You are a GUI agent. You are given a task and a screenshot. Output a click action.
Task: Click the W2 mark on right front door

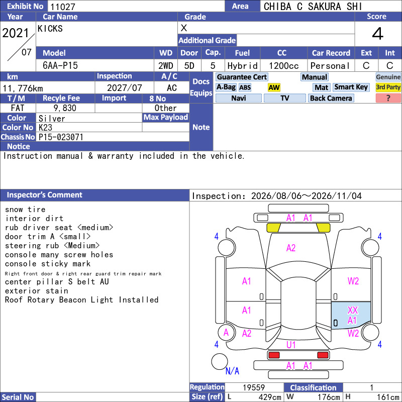click(x=353, y=281)
